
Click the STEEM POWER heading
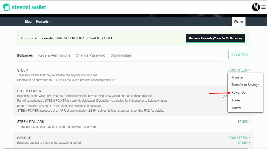pyautogui.click(x=29, y=91)
